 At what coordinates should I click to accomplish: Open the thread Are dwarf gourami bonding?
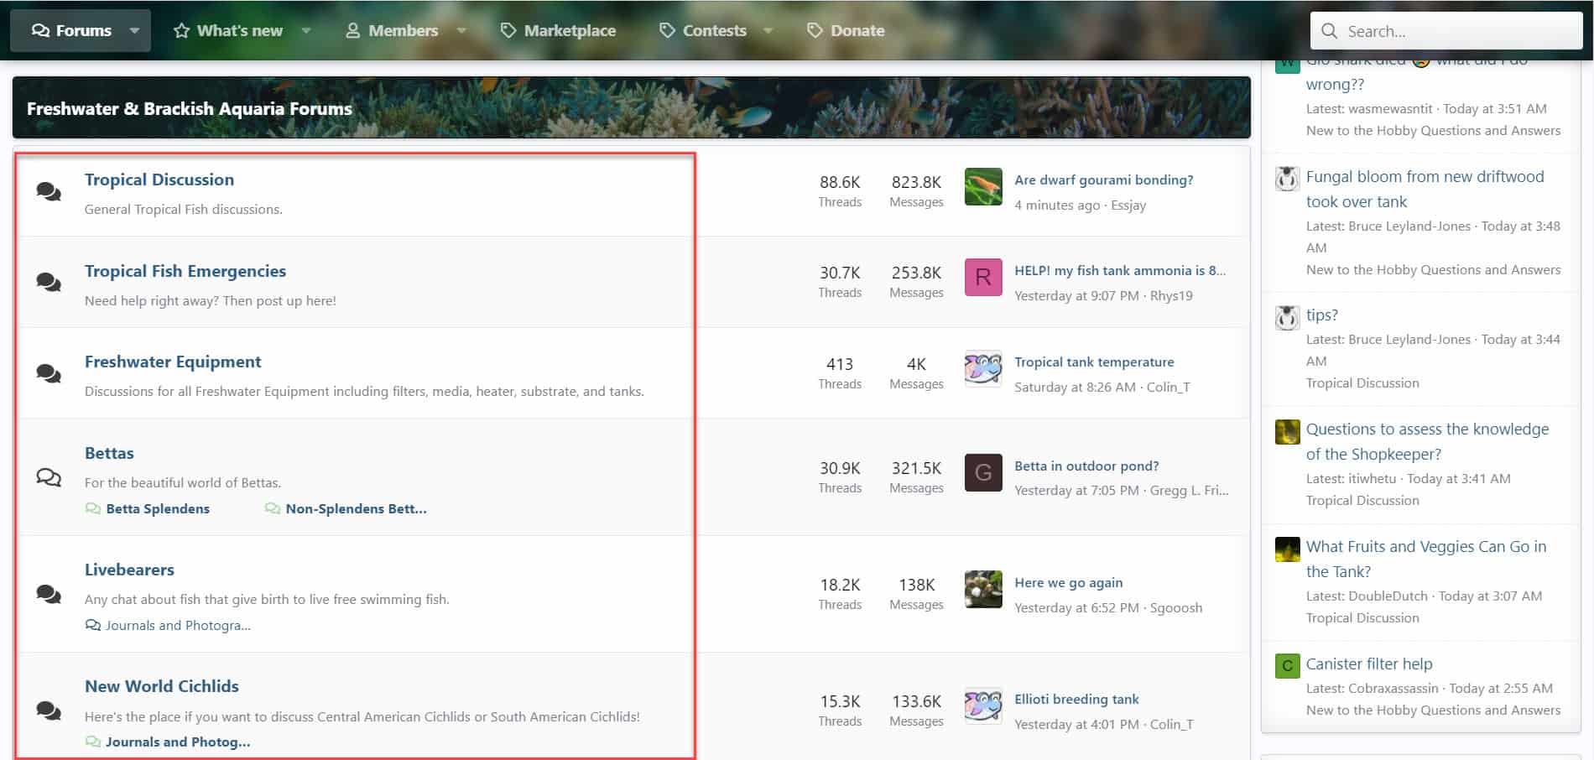1104,180
